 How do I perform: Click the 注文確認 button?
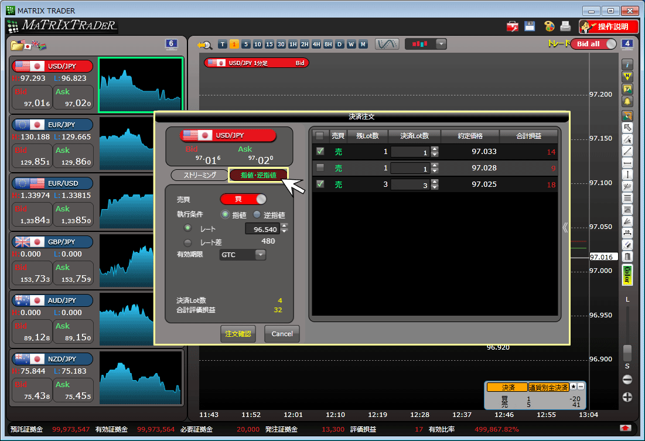point(238,334)
